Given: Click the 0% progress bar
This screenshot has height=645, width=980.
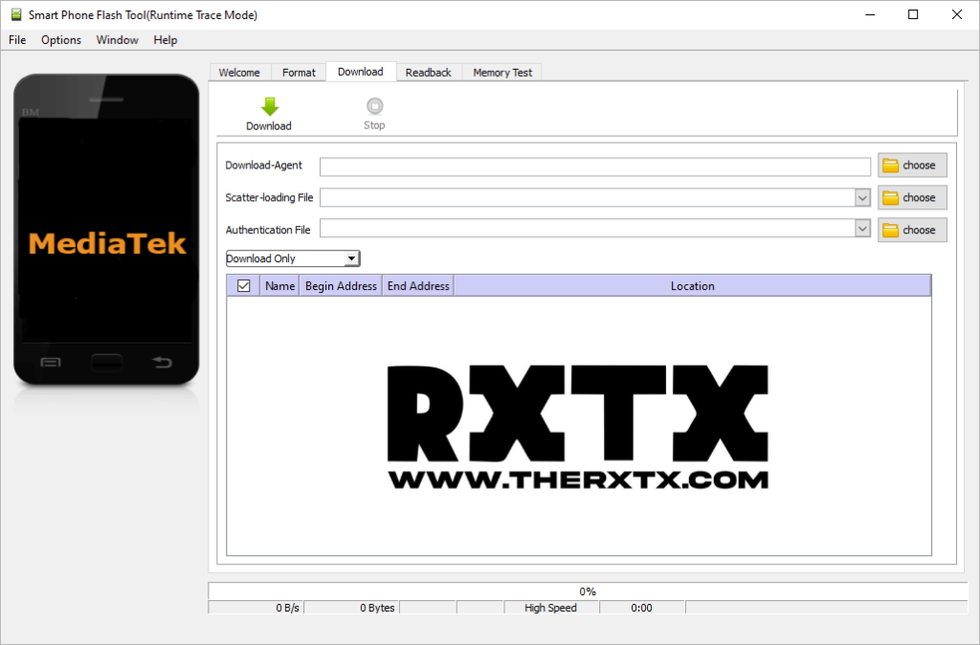Looking at the screenshot, I should pyautogui.click(x=587, y=590).
